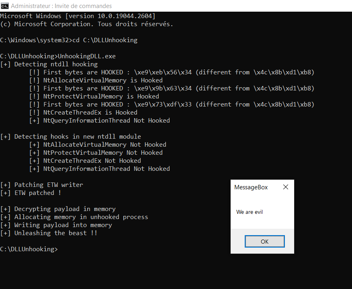Click the final C:\DLLUnhooking> prompt line

tap(29, 249)
